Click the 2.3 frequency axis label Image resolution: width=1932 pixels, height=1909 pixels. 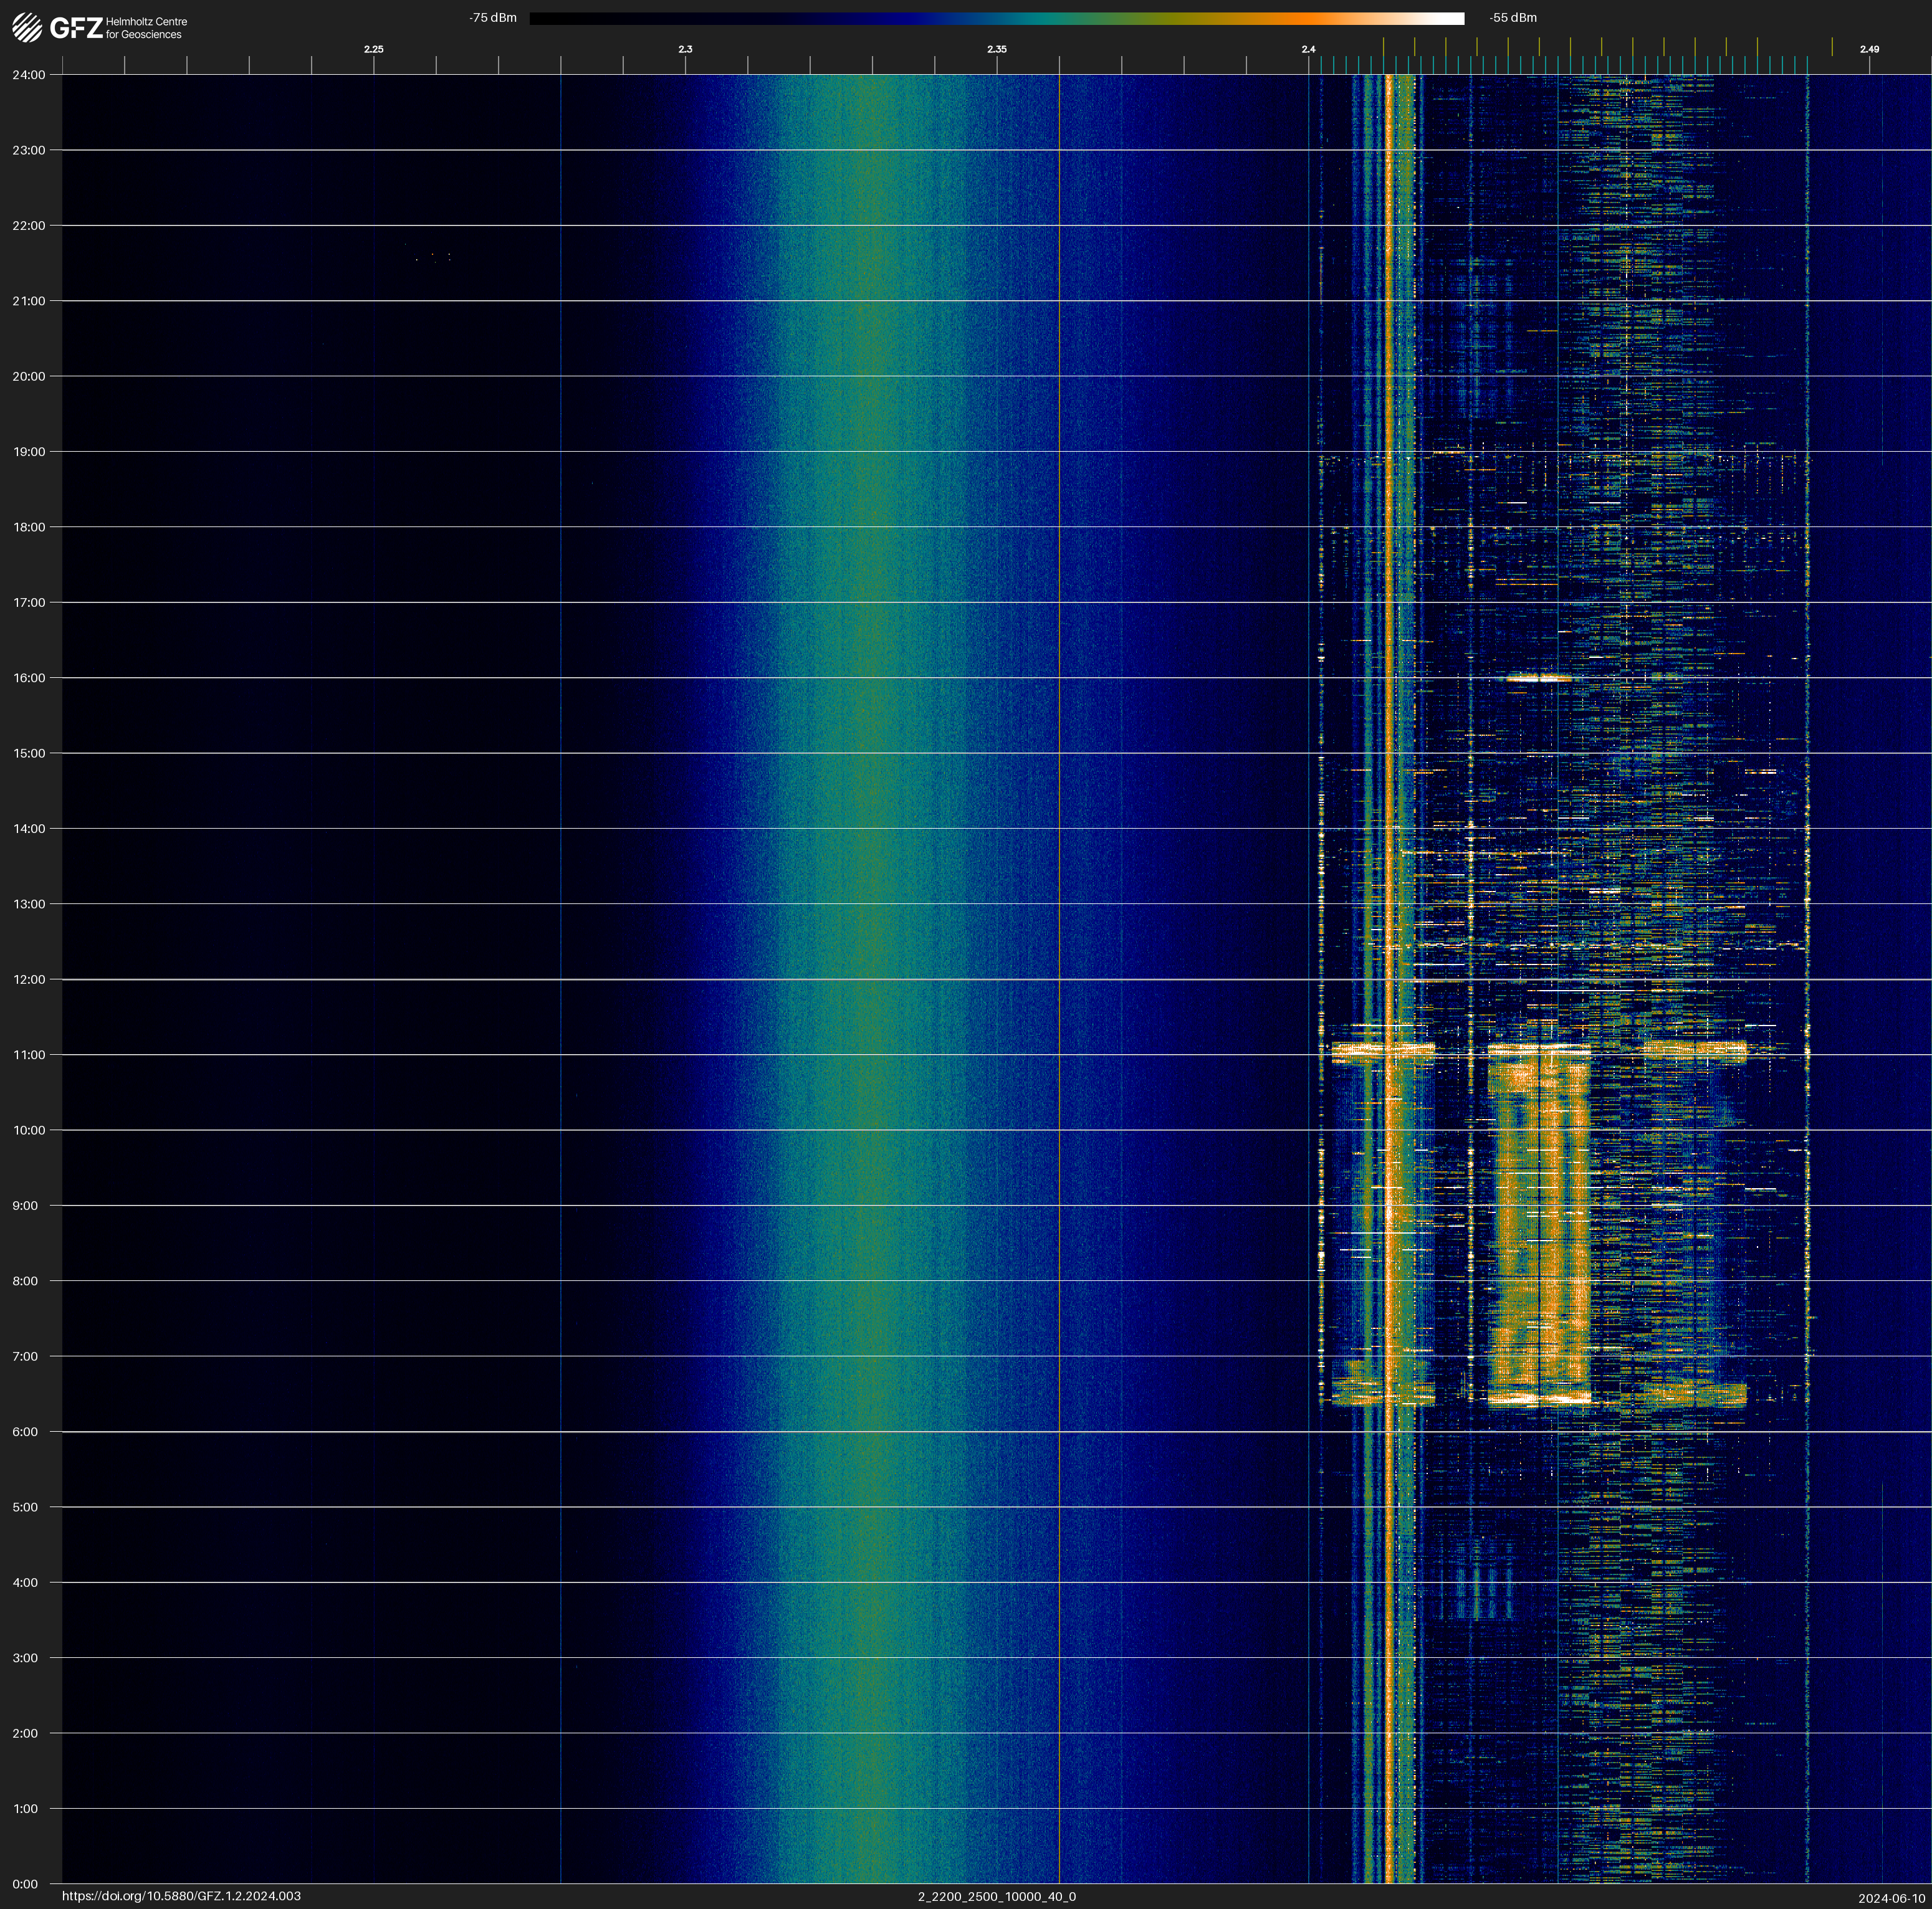[685, 49]
